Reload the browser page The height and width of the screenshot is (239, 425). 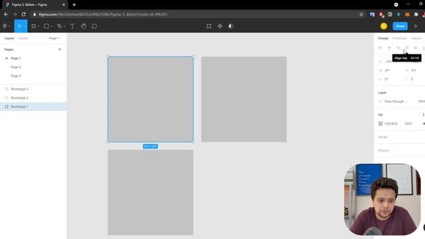click(24, 15)
